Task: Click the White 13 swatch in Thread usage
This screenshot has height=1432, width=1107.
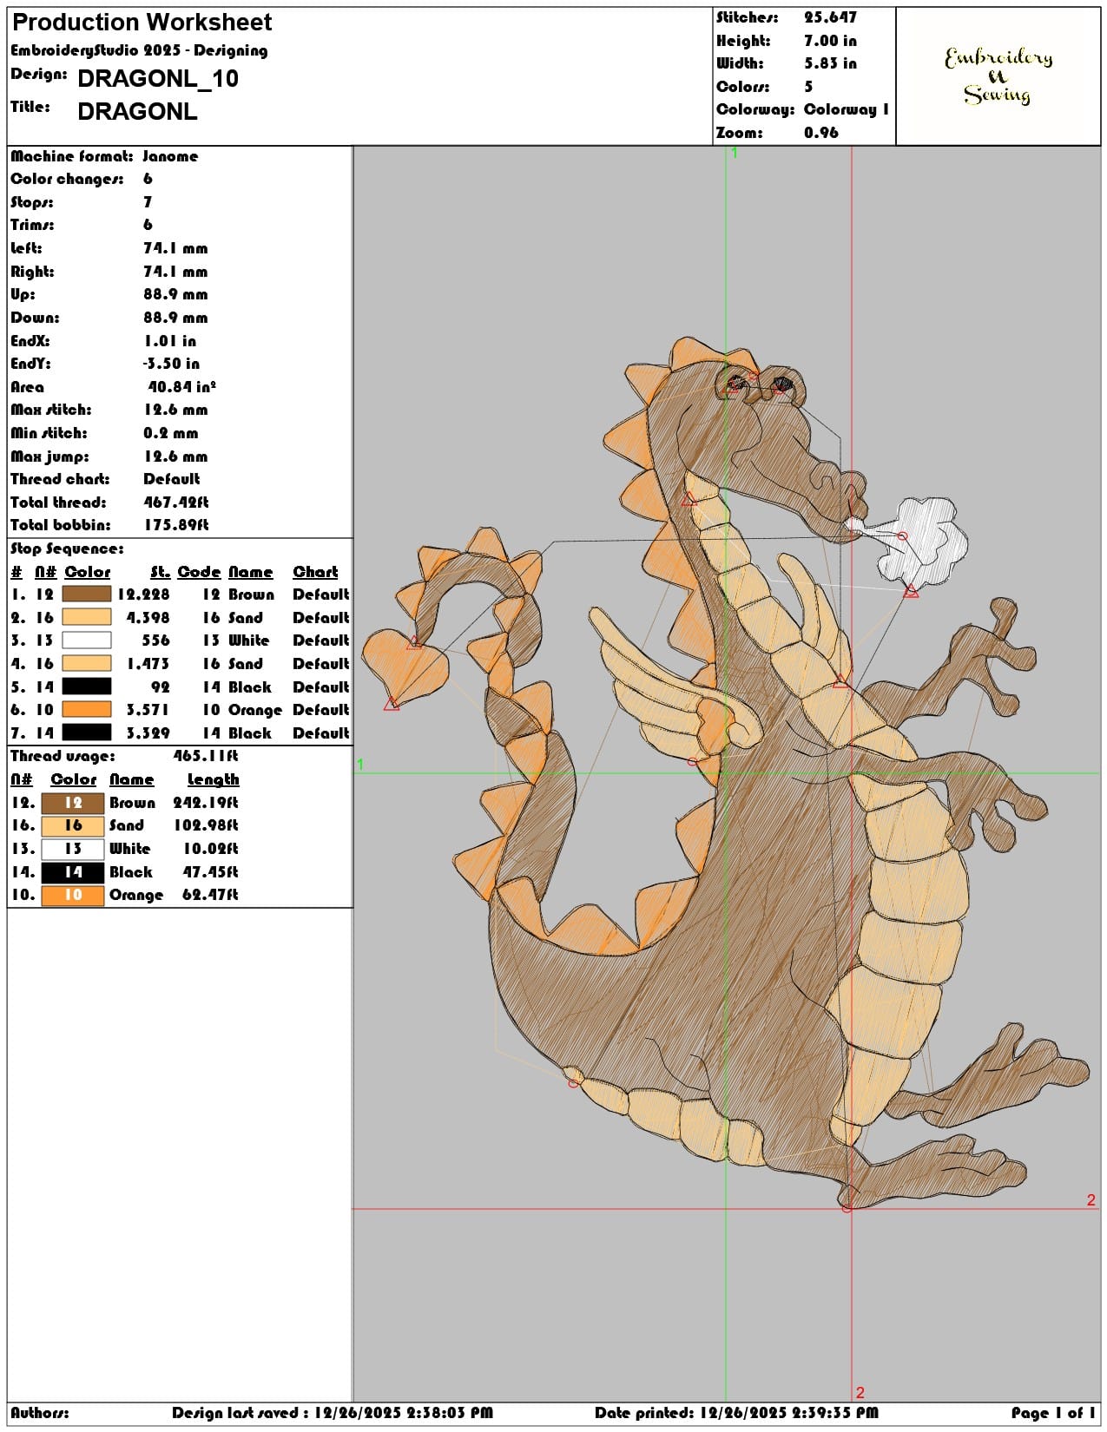Action: pos(73,849)
